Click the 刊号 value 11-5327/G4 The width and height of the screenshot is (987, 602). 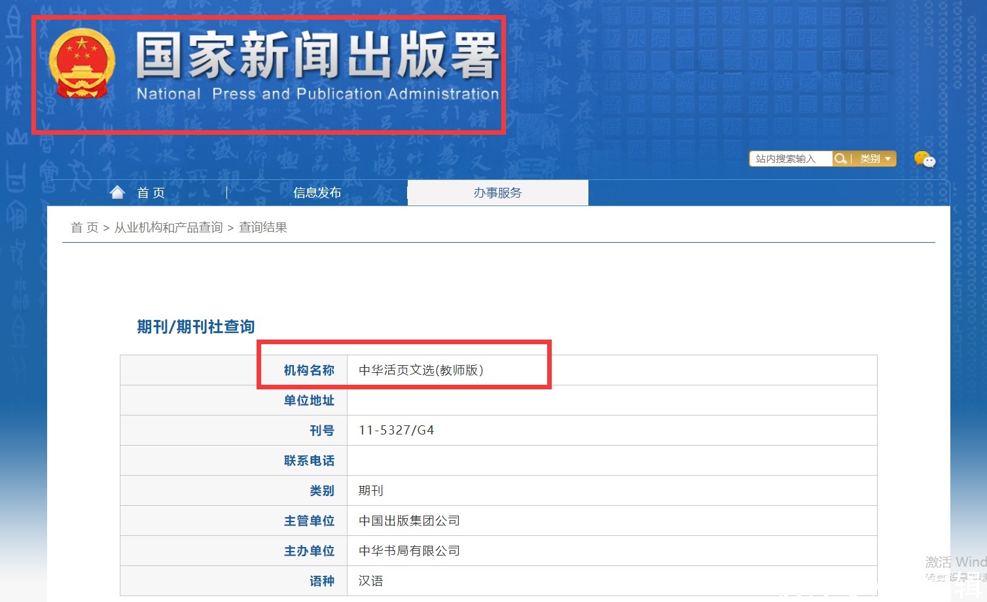(396, 431)
